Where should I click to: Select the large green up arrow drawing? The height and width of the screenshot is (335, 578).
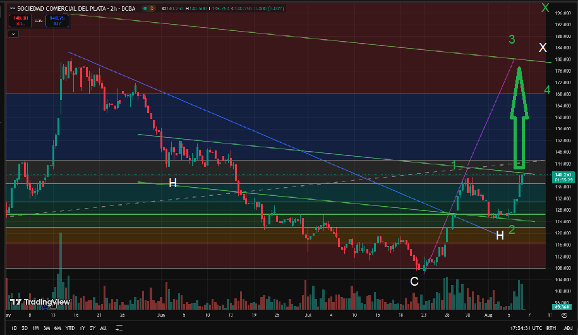519,118
